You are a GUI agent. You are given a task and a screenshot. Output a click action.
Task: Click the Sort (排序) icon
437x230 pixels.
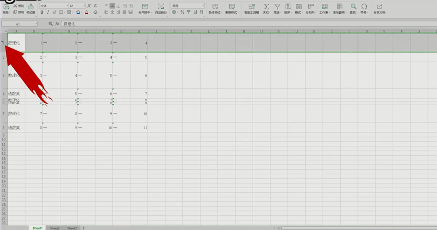click(x=288, y=6)
